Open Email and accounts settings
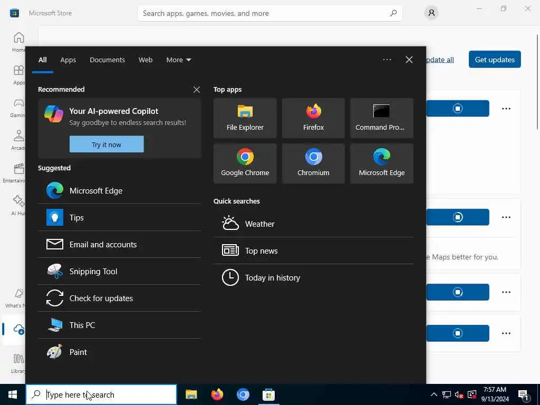This screenshot has width=540, height=405. [119, 245]
